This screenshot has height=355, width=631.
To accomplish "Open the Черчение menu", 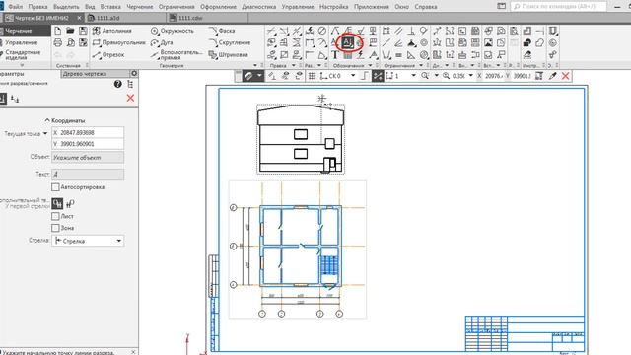I will click(140, 7).
